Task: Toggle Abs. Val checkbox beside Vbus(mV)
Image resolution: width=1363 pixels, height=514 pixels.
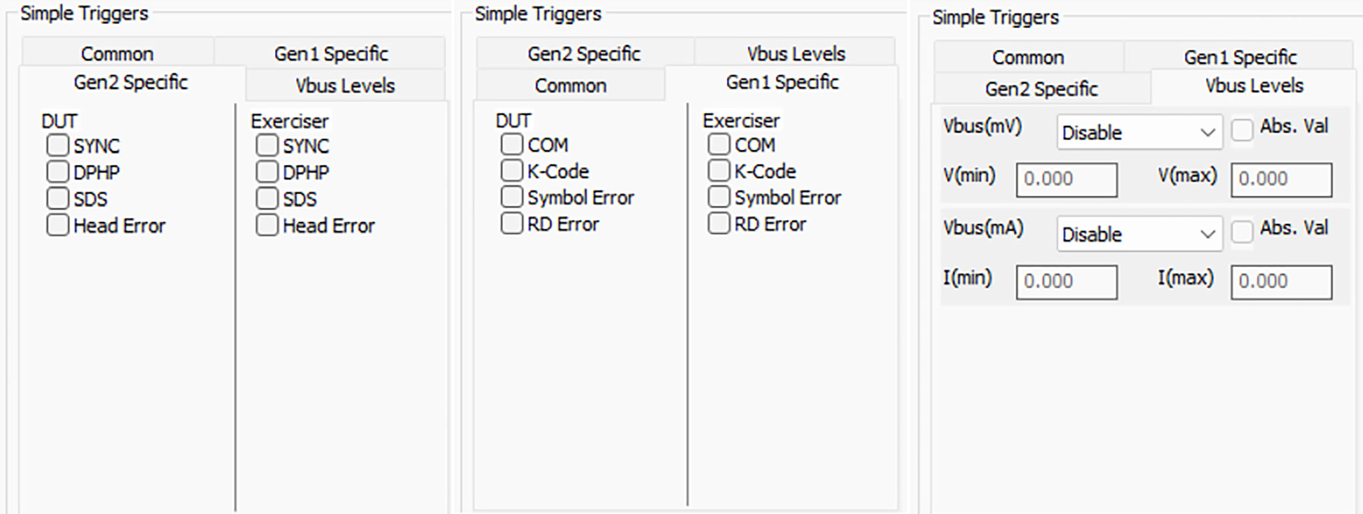Action: 1242,130
